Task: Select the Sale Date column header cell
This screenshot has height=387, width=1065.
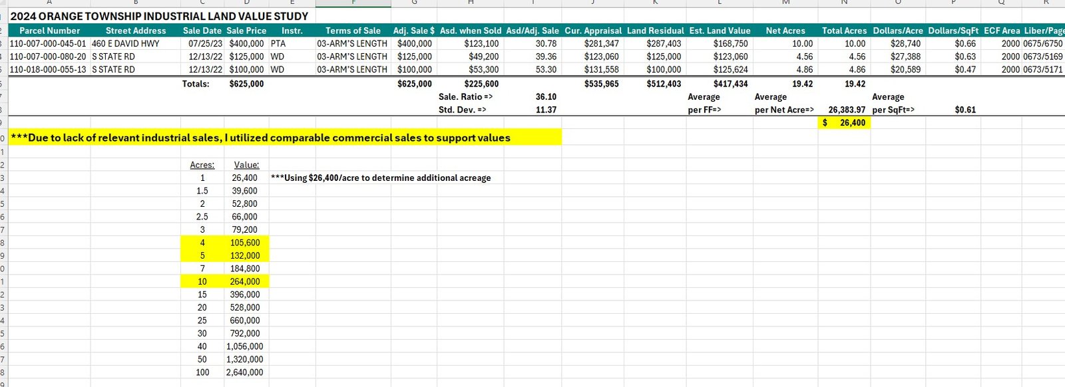Action: (202, 31)
